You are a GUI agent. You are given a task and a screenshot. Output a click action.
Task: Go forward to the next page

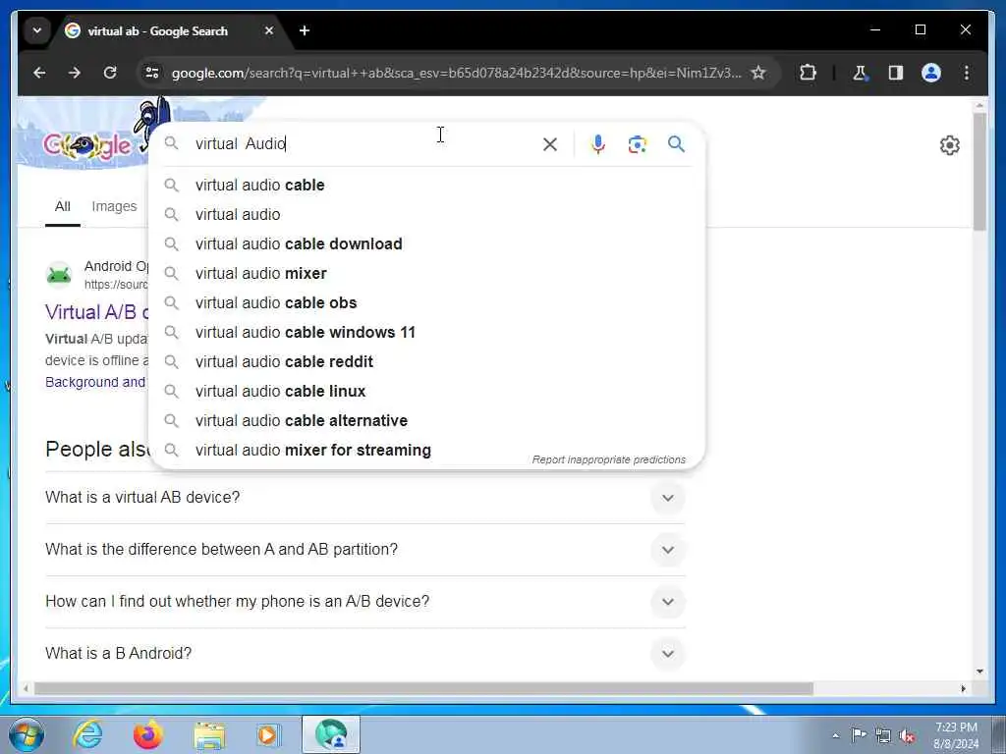pos(75,73)
